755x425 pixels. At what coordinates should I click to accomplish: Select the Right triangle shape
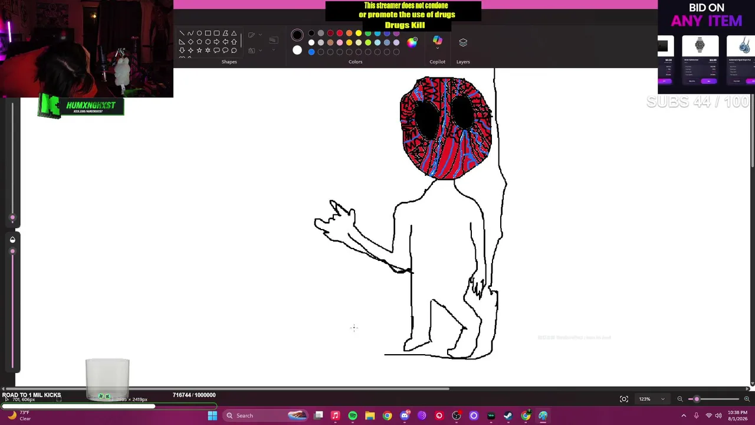point(182,42)
